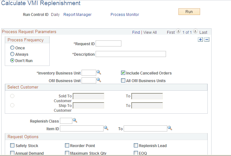Click the Run button

[x=189, y=12]
